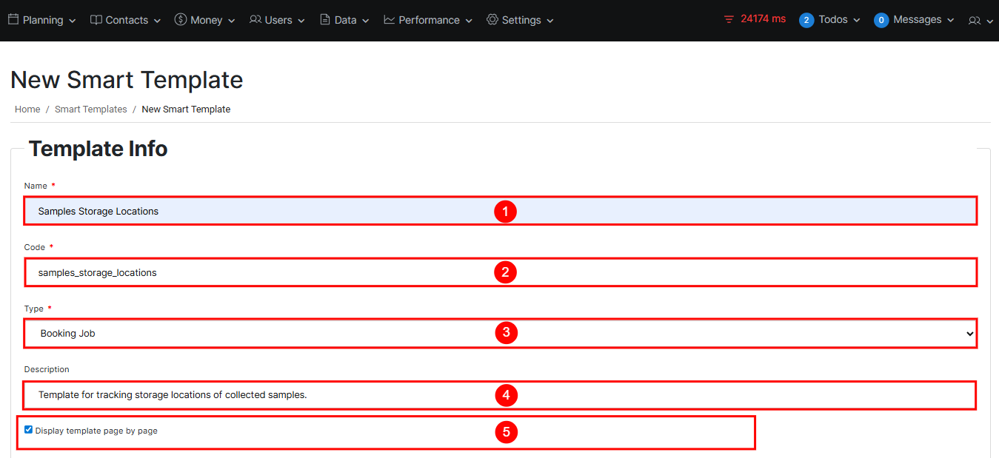Image resolution: width=999 pixels, height=458 pixels.
Task: Click the red response-time indicator icon
Action: tap(729, 19)
